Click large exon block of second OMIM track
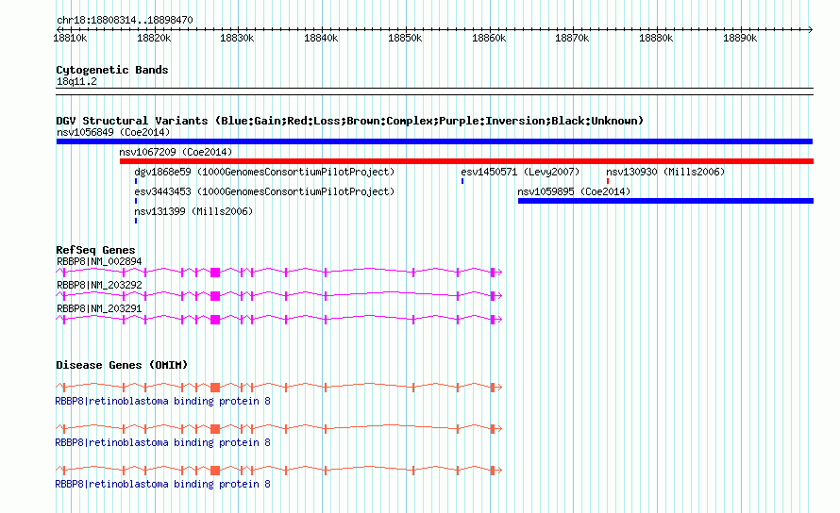 215,429
